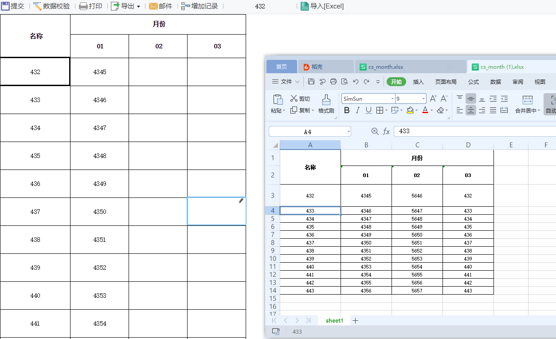Click the distributed alignment icon
Image resolution: width=556 pixels, height=339 pixels.
pyautogui.click(x=504, y=110)
